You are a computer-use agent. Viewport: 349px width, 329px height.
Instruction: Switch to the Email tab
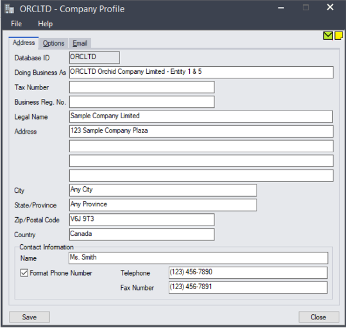(x=80, y=43)
